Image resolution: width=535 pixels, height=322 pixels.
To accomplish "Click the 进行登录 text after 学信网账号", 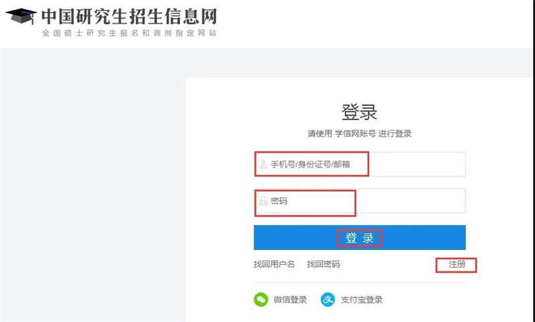I will pos(395,134).
